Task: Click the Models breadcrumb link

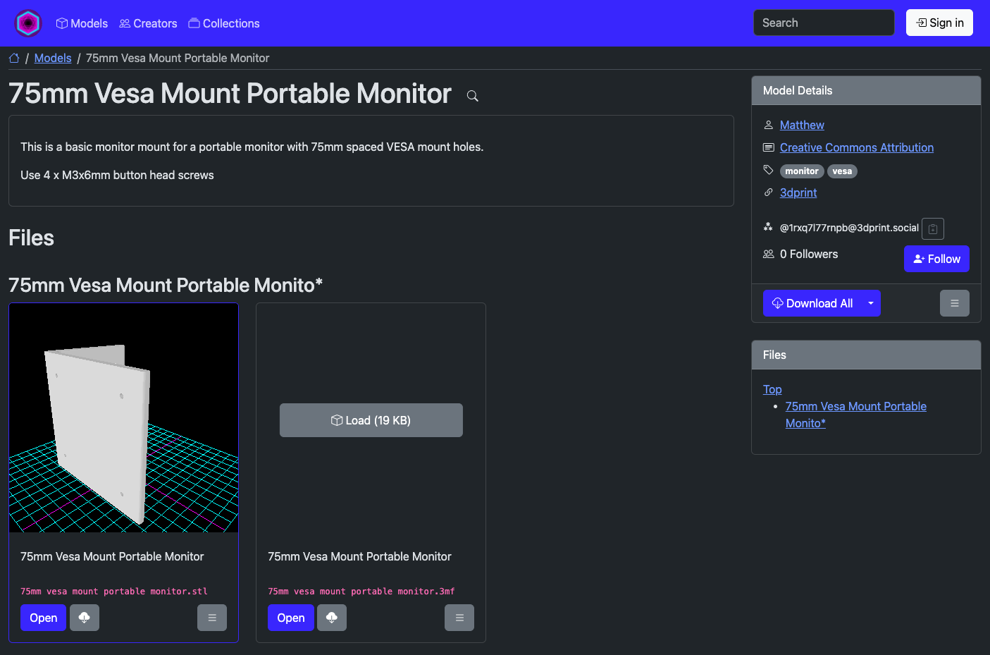Action: [x=53, y=58]
